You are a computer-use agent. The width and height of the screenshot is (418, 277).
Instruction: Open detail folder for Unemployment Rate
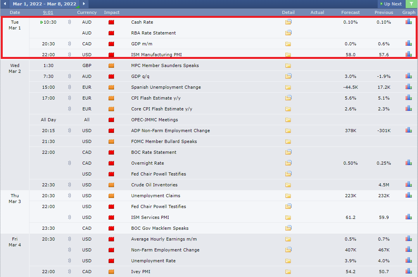click(288, 261)
